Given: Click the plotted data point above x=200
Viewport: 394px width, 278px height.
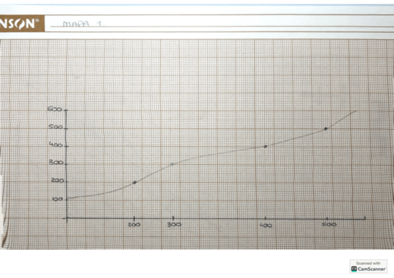Looking at the screenshot, I should (x=135, y=182).
